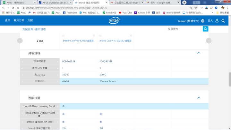This screenshot has width=231, height=130.
Task: Open Chrome three-dot menu
Action: pyautogui.click(x=228, y=8)
